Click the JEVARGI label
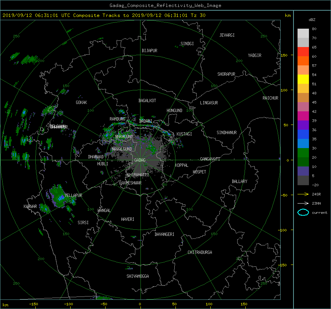This screenshot has width=331, height=309. coord(227,35)
